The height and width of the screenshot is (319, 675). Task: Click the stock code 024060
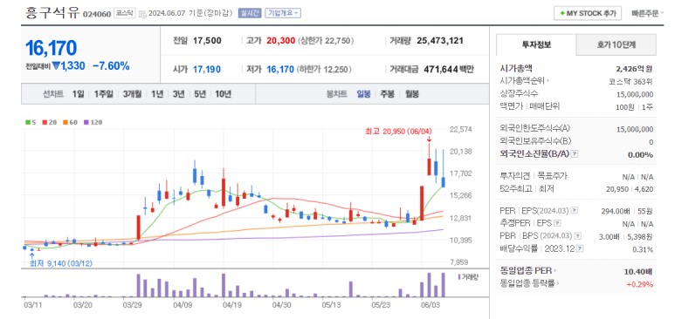[x=97, y=14]
